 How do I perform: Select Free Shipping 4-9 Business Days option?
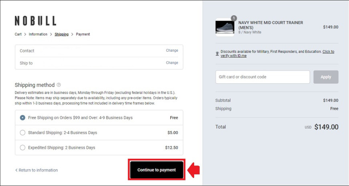point(22,118)
